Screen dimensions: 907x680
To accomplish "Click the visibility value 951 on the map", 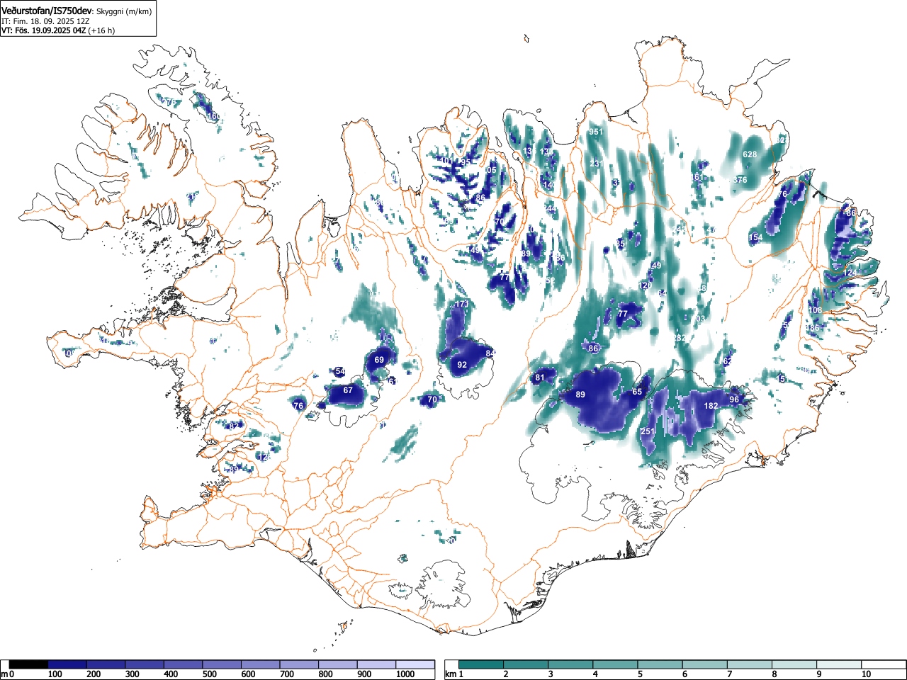I will [x=596, y=132].
